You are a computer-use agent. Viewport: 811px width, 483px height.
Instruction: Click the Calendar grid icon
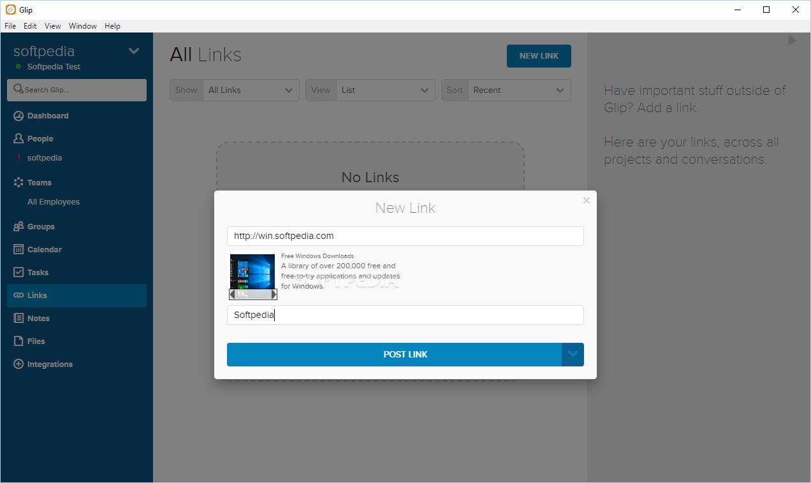[x=18, y=249]
